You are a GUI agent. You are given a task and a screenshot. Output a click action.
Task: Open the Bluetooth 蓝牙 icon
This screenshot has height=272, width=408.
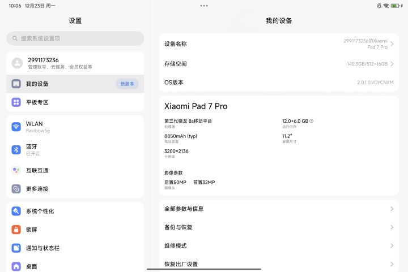point(16,150)
